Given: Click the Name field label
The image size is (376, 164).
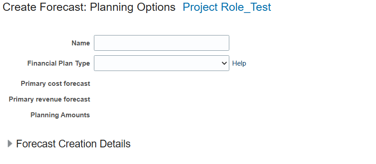Looking at the screenshot, I should [x=81, y=43].
